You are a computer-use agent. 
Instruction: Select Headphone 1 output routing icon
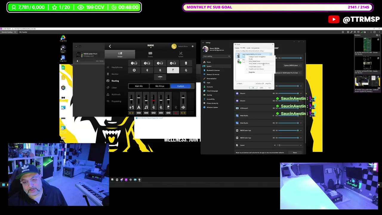[x=134, y=63]
